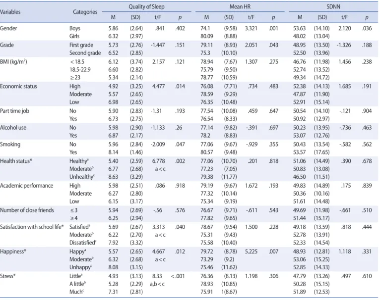Viewport: 380px width, 300px height.
Task: Click the 6.778 t/F value for Health status
Action: click(x=158, y=161)
